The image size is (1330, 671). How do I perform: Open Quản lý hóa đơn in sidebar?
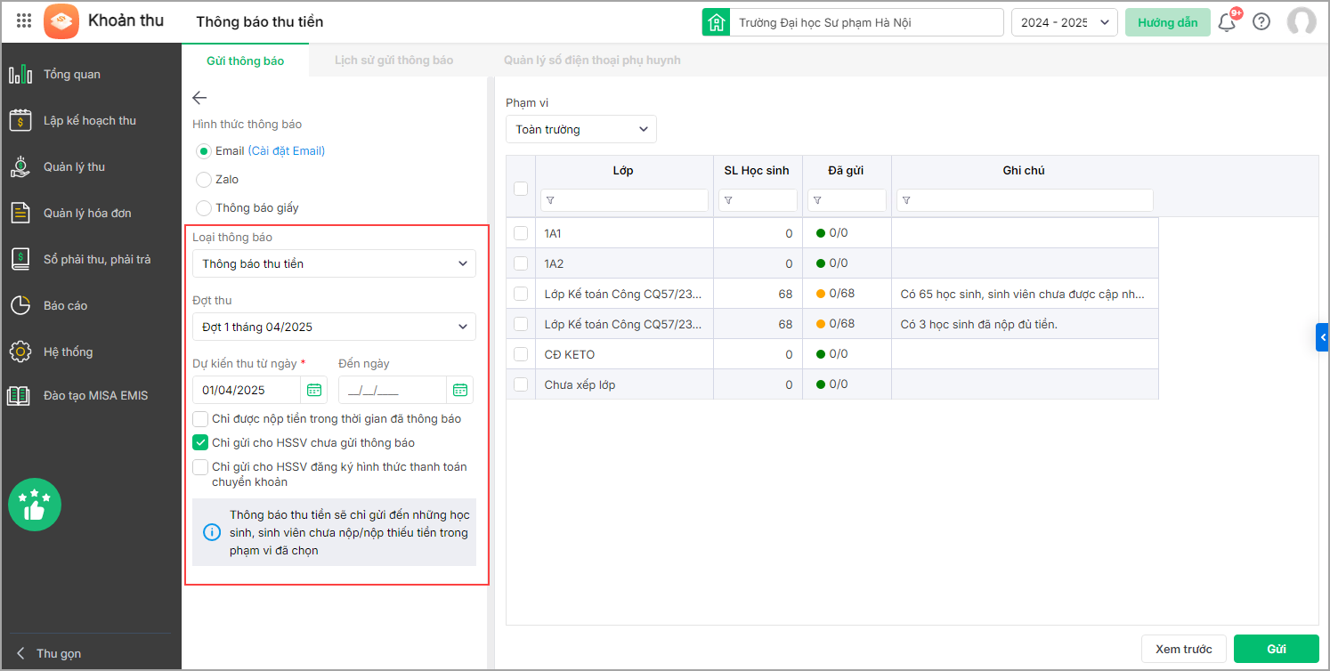87,213
